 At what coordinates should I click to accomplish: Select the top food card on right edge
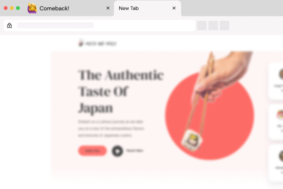coord(276,81)
